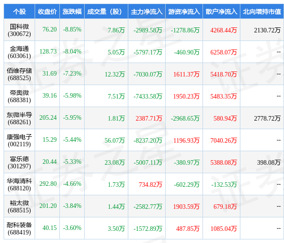Click main inflow -2989.58万

(x=148, y=30)
